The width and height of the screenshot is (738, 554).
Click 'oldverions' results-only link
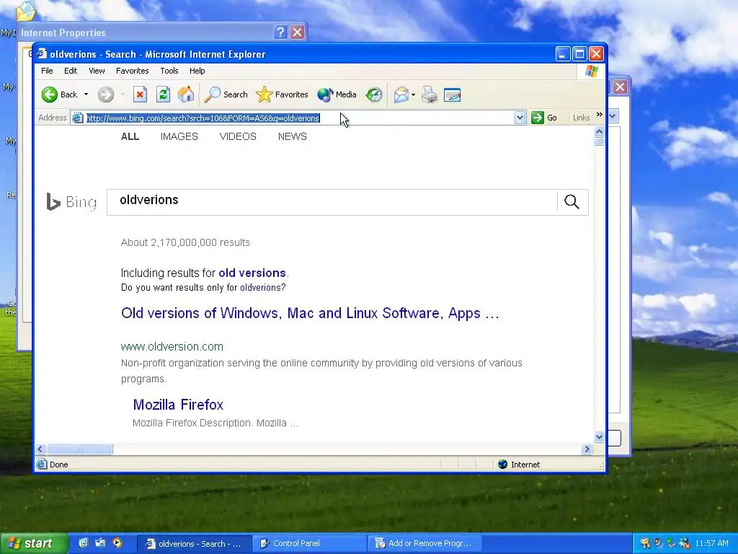coord(261,287)
